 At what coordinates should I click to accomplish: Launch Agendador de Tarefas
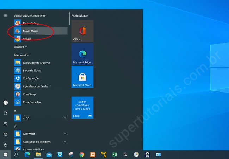[x=36, y=86]
